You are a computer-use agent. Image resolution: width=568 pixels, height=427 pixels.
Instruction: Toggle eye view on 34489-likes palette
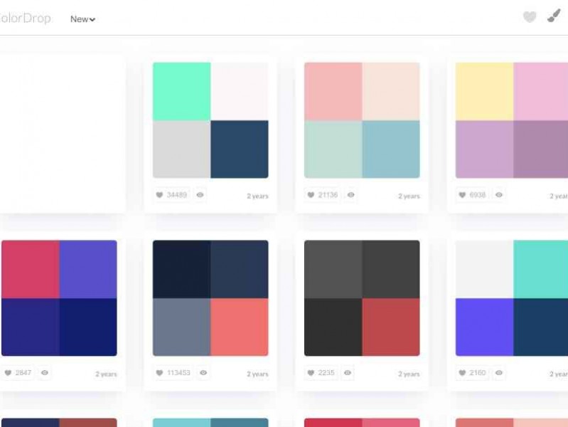coord(200,195)
